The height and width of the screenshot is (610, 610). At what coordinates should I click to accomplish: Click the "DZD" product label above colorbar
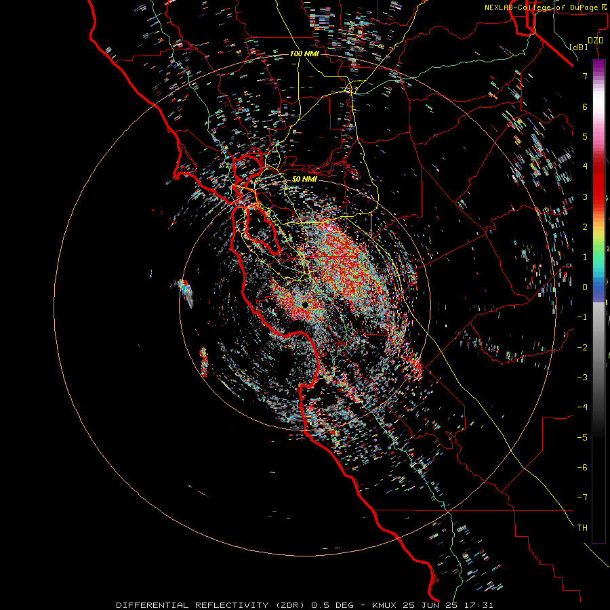[596, 41]
